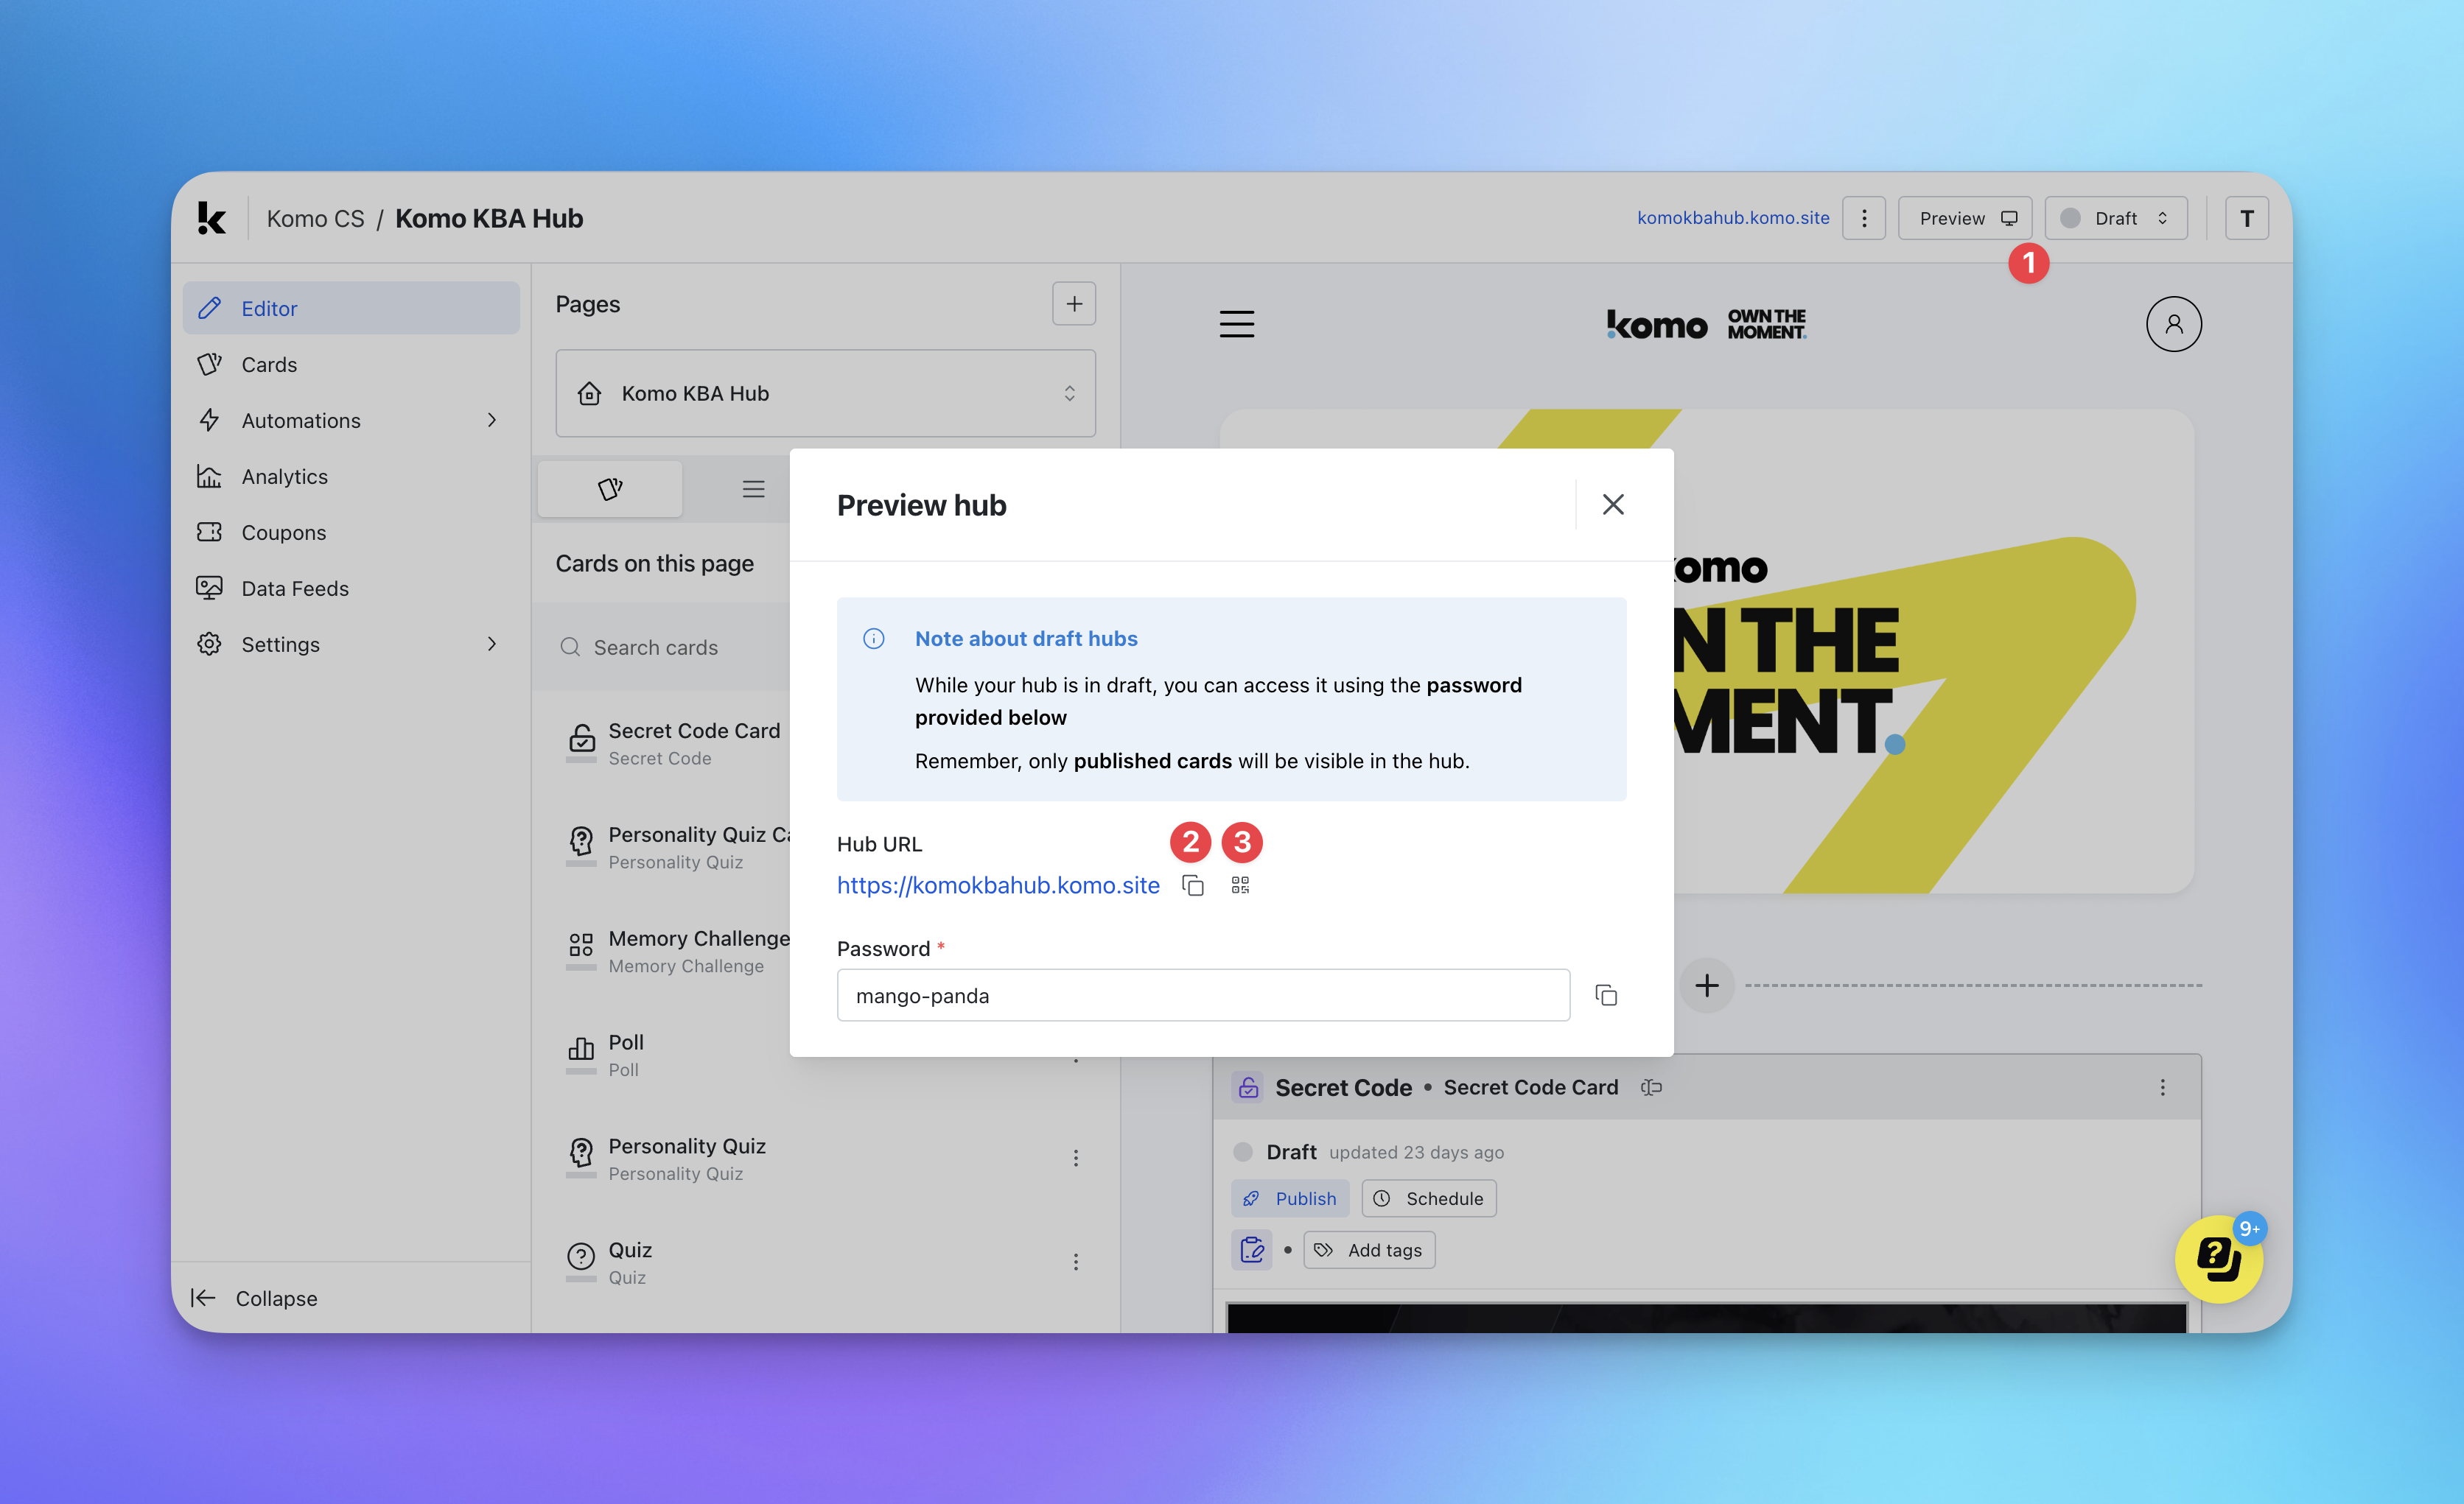This screenshot has height=1504, width=2464.
Task: Expand the Komo KBA Hub page selector
Action: pos(825,394)
